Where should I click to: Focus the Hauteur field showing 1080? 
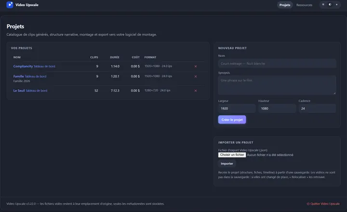pos(277,109)
